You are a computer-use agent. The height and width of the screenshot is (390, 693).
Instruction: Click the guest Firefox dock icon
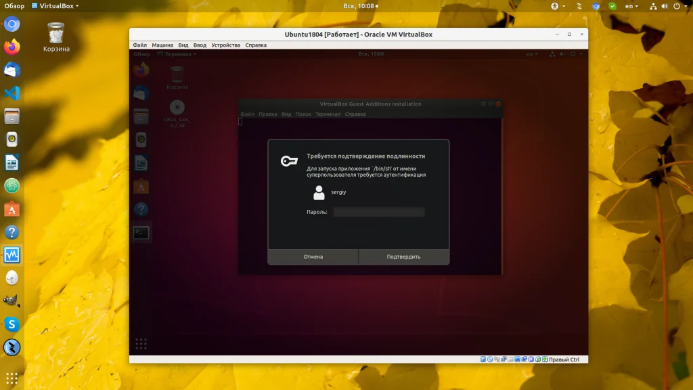141,70
